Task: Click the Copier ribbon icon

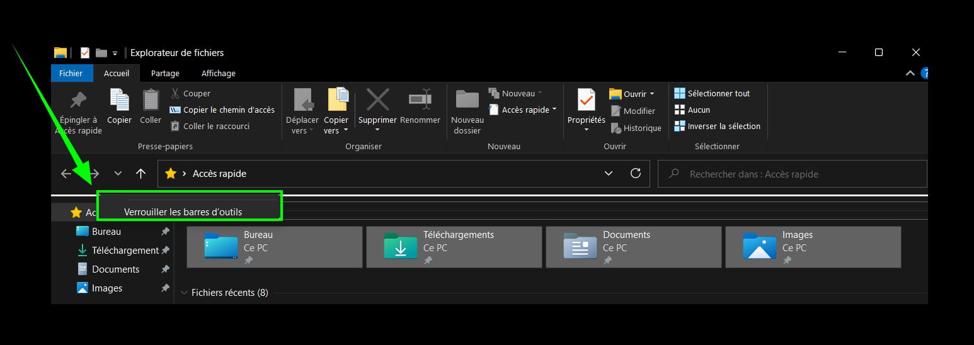Action: point(119,100)
